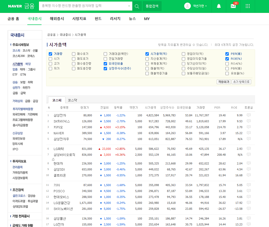Viewport: 269px width, 227px height.
Task: Open 코스피200 sidebar link
Action: point(19,56)
